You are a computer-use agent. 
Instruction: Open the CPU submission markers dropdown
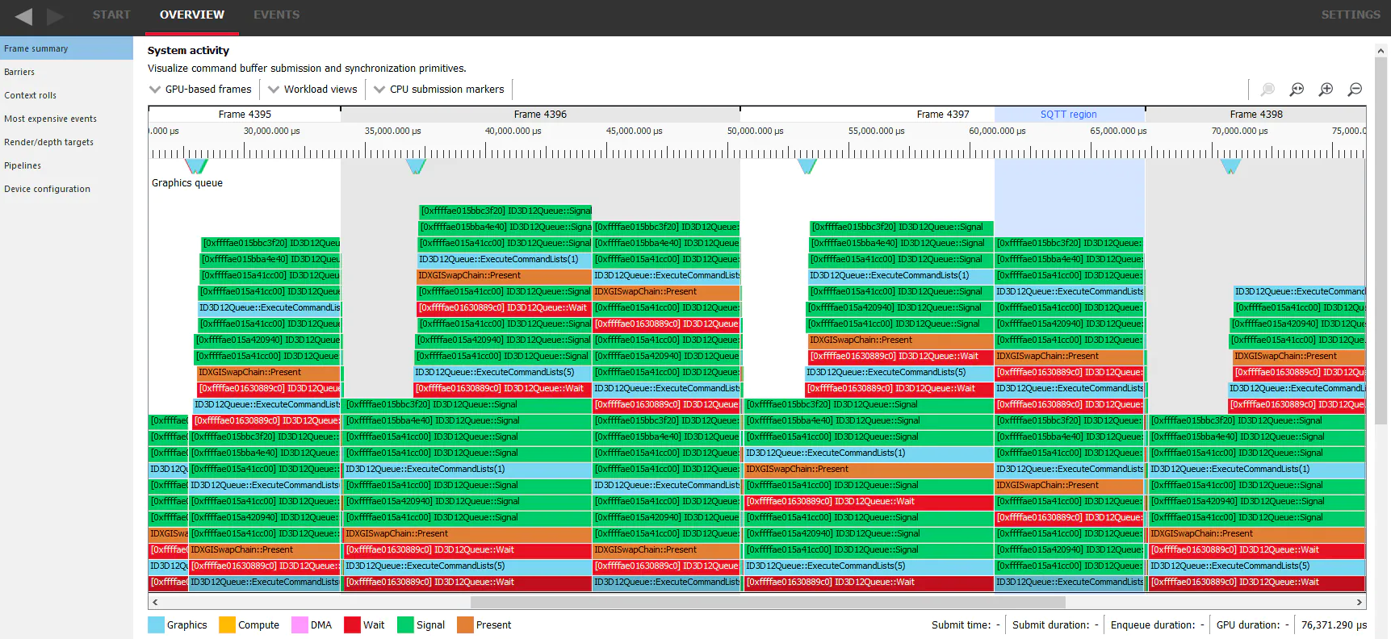(x=438, y=90)
